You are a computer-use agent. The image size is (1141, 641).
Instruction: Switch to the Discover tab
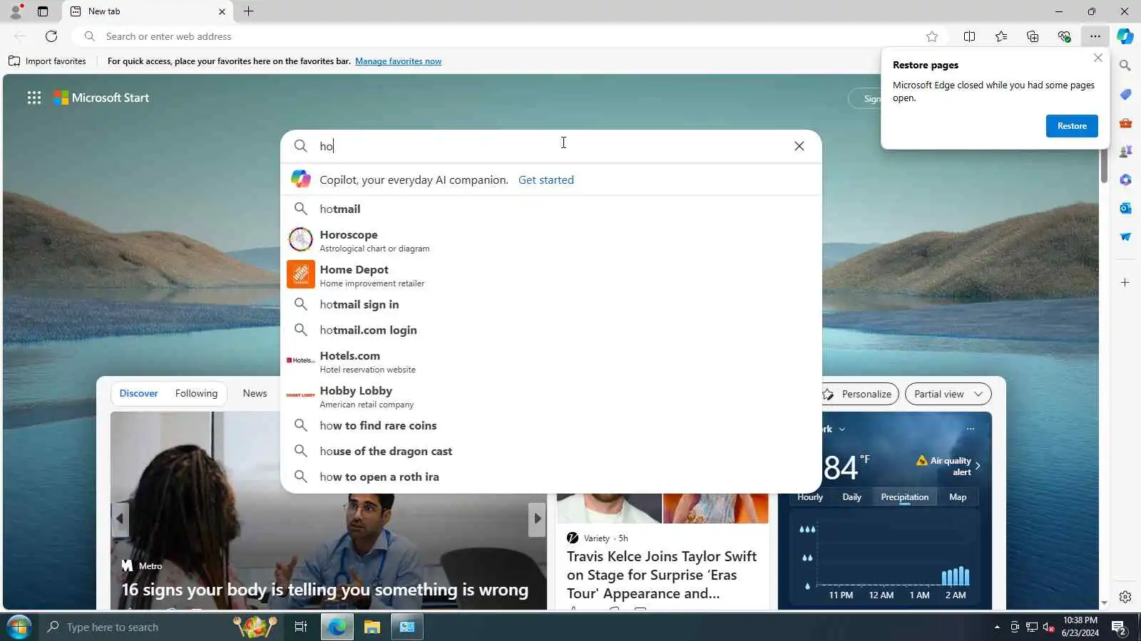click(x=138, y=393)
